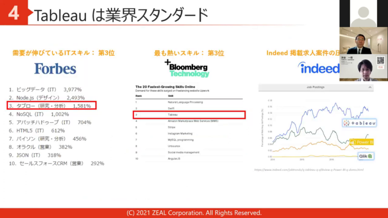Select the highlighted タブロー 1,581% row
This screenshot has height=218, width=388.
pyautogui.click(x=52, y=106)
